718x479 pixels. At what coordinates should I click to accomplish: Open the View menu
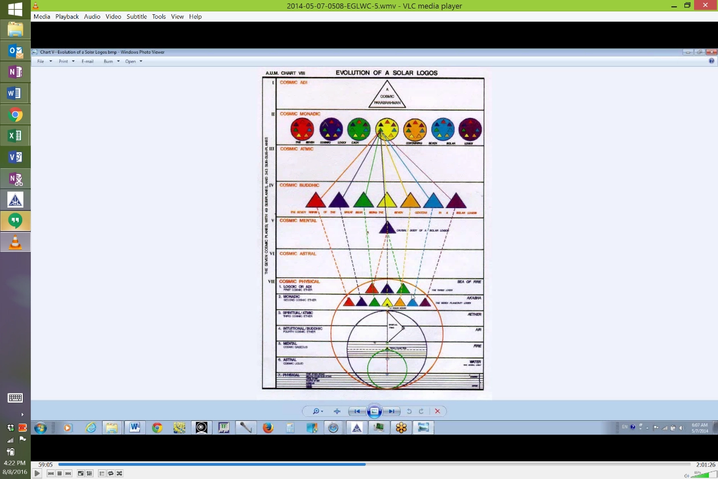177,17
